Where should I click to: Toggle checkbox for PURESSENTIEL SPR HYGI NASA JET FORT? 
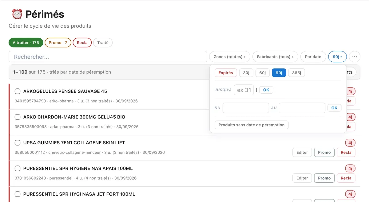18,194
